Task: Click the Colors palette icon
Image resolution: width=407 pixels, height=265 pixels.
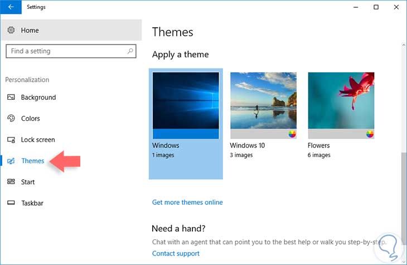Action: coord(11,119)
